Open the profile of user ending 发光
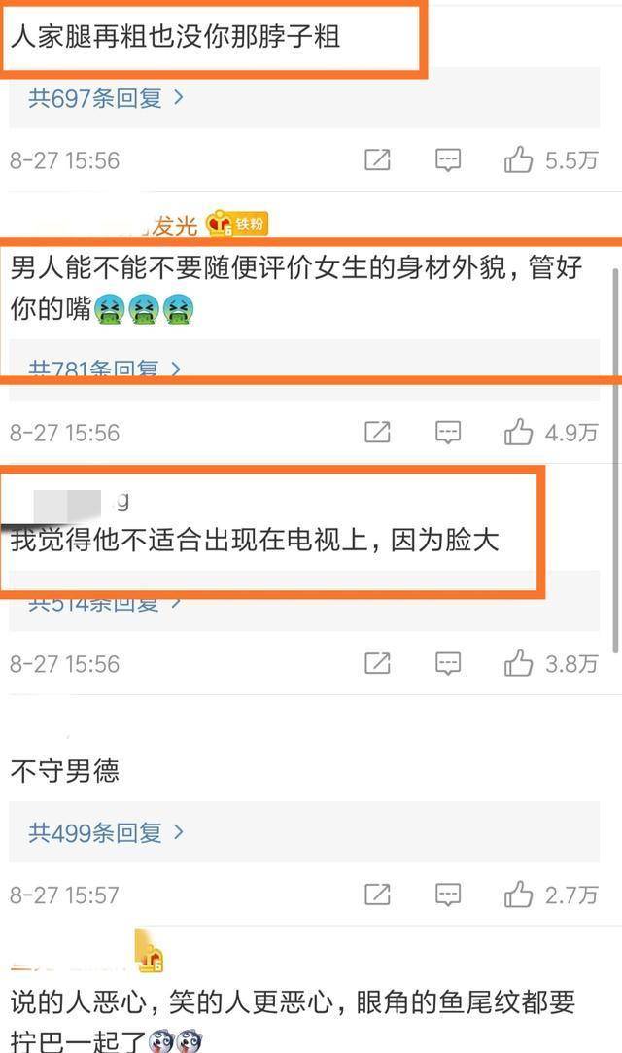 coord(173,225)
